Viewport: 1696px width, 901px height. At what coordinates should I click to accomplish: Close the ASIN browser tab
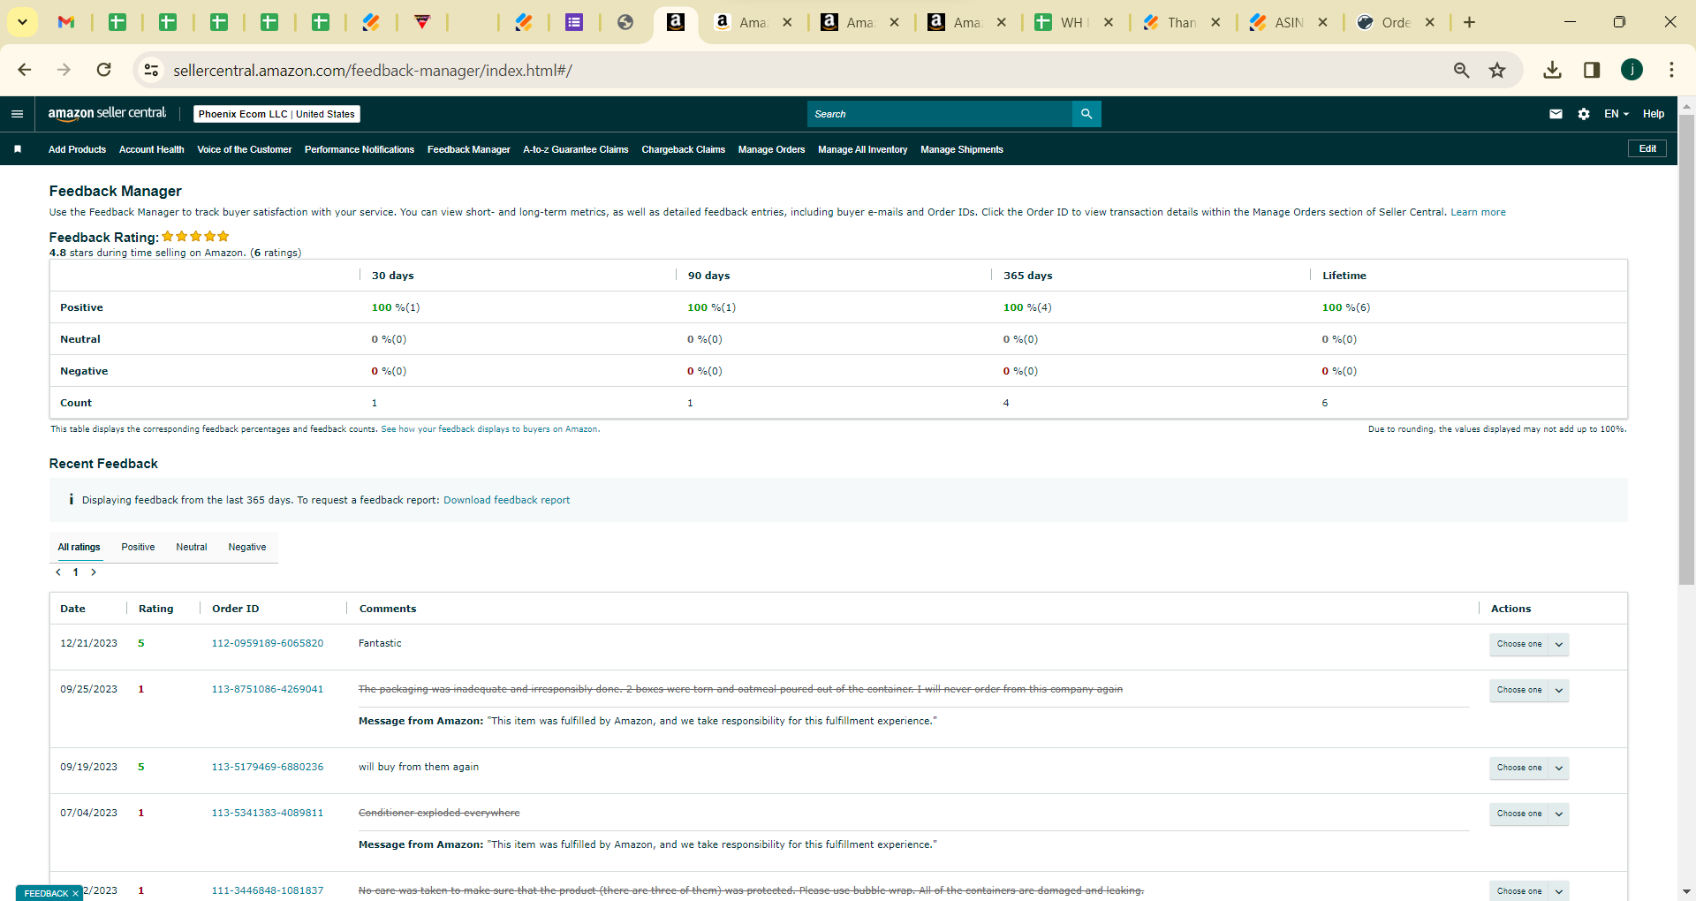point(1322,22)
